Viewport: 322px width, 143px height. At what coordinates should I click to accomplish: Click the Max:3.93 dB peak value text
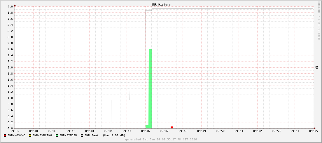[114, 135]
